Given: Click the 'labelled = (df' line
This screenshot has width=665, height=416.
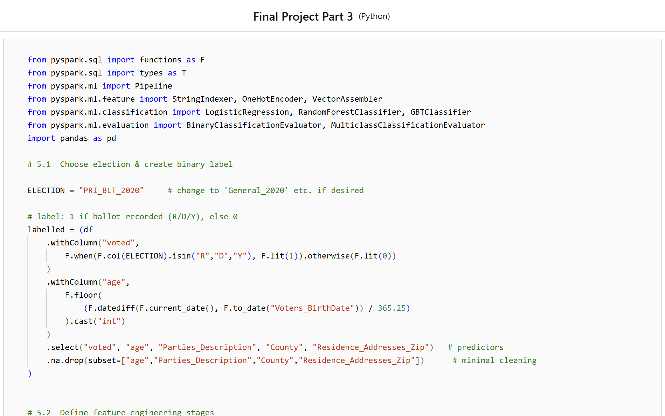Looking at the screenshot, I should pos(60,230).
